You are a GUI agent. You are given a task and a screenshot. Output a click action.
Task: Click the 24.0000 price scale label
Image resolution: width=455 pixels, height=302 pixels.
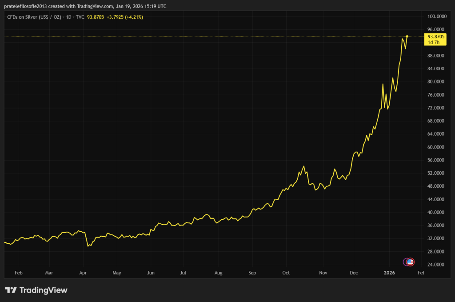click(x=436, y=264)
